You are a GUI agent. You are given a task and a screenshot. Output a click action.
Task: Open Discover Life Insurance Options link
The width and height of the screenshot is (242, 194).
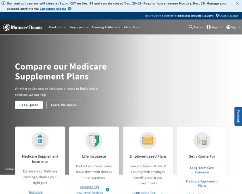90,190
